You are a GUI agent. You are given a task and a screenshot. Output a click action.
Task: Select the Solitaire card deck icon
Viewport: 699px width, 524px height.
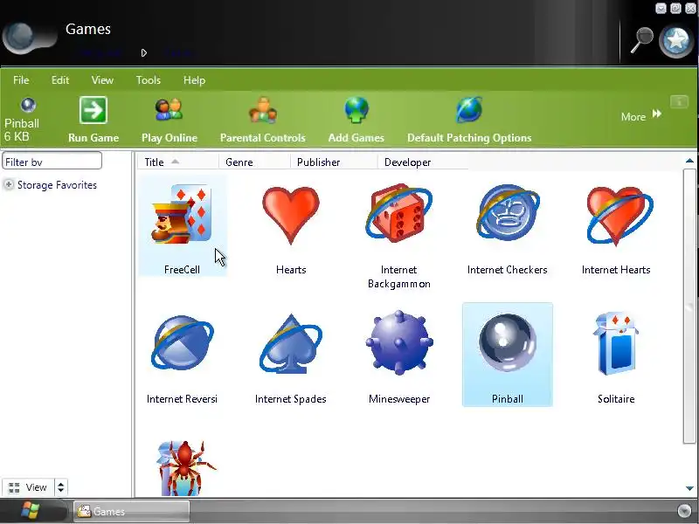[x=616, y=343]
